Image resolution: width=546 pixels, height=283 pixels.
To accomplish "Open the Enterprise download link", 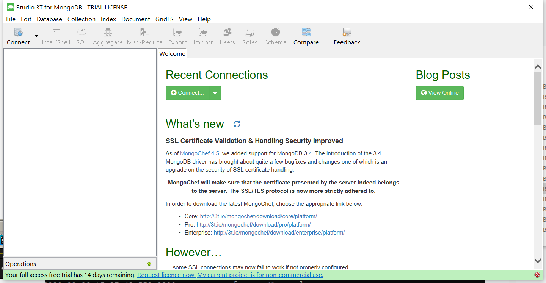I will pos(279,233).
